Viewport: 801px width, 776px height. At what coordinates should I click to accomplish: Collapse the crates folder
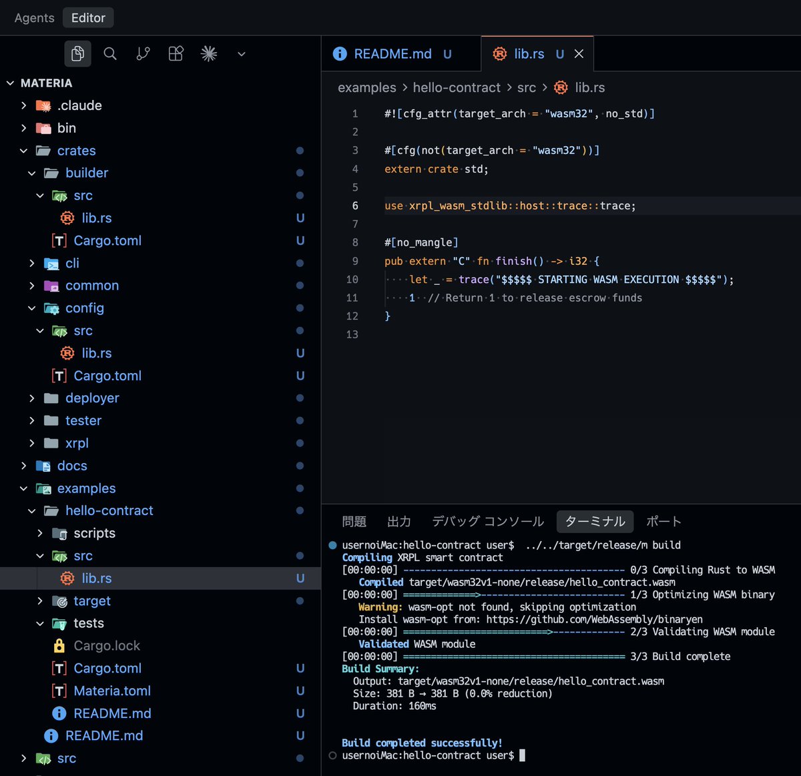coord(23,151)
